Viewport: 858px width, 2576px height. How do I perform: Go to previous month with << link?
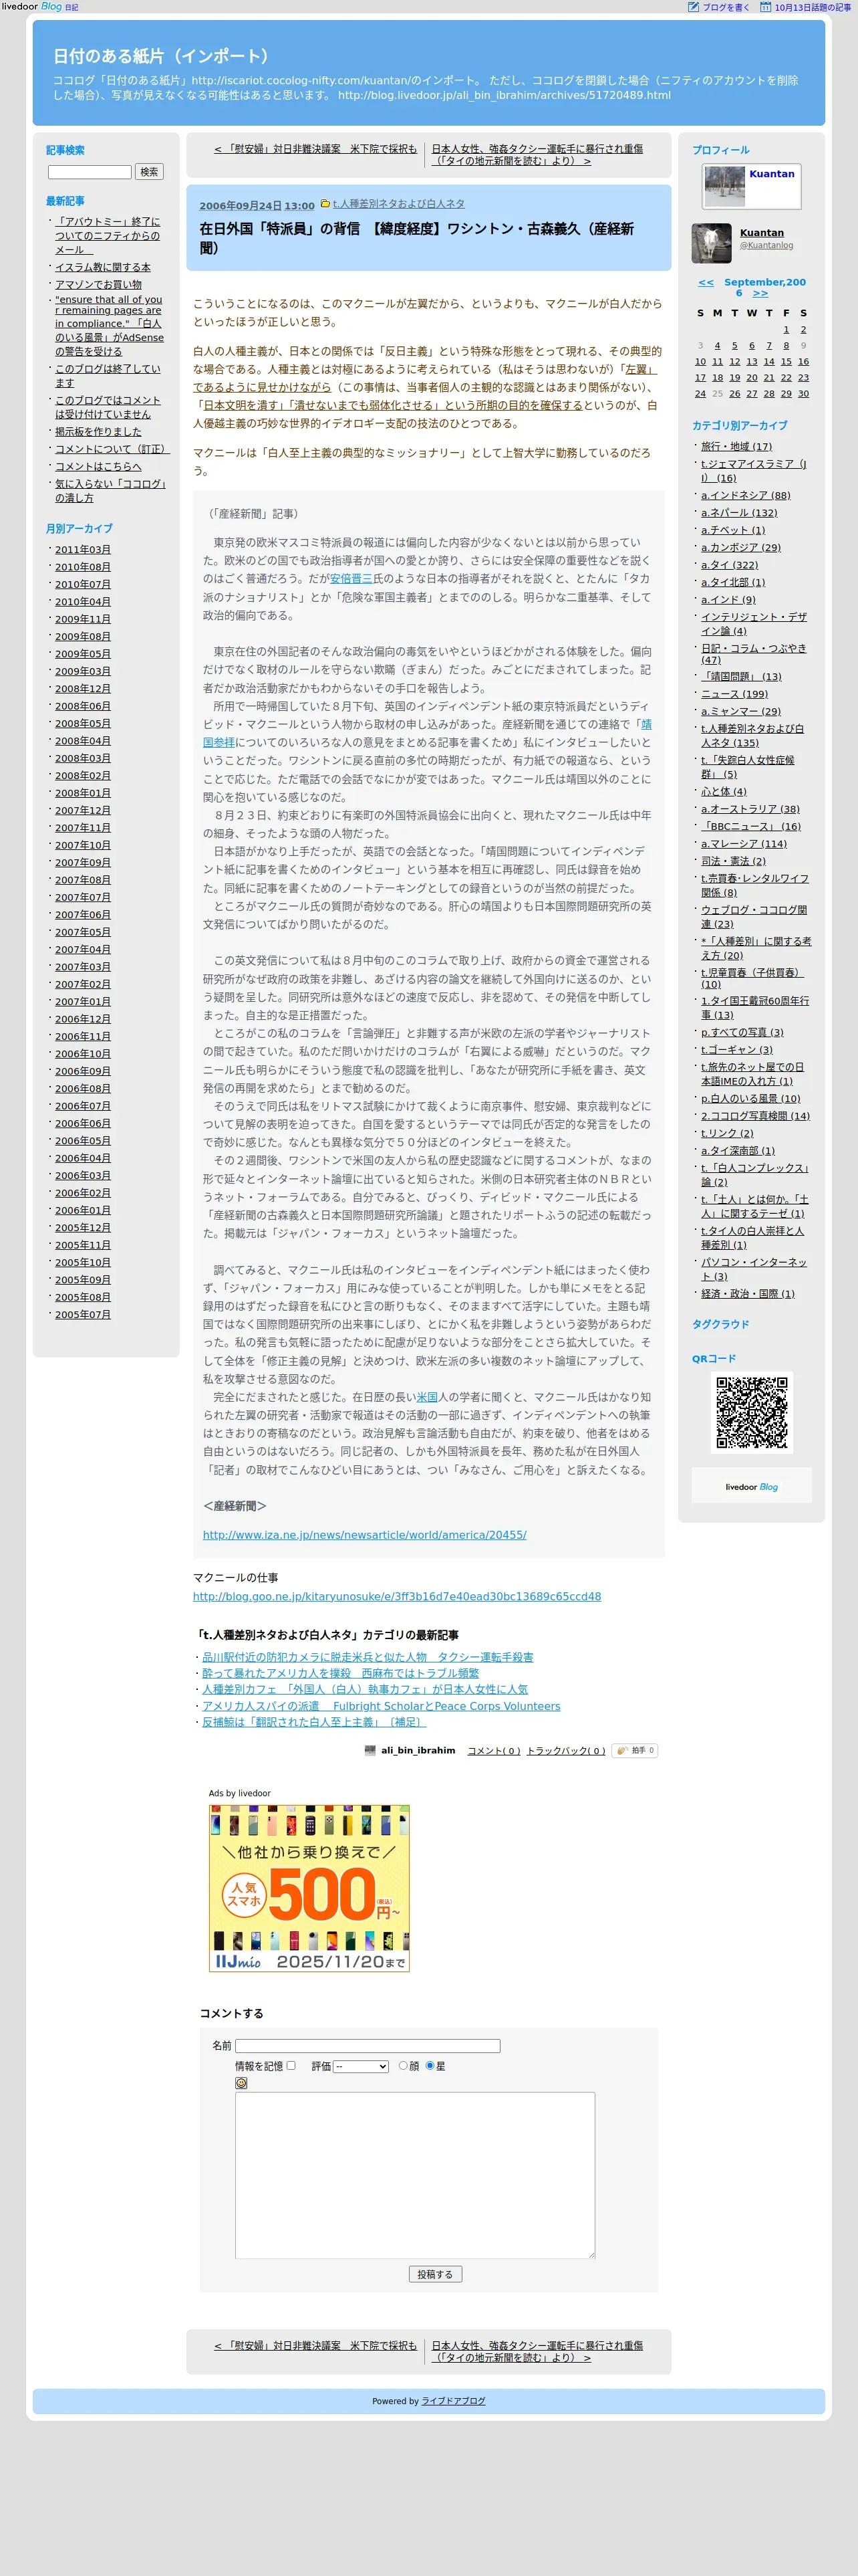tap(706, 282)
